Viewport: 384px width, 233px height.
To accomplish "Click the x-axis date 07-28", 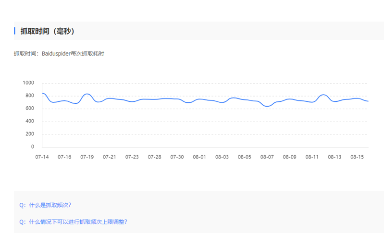I will (x=155, y=157).
